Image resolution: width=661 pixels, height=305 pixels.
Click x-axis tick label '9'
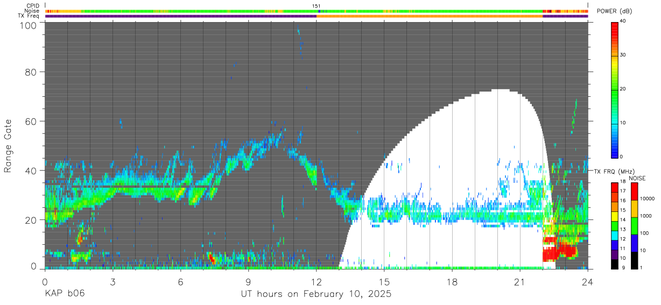[249, 282]
